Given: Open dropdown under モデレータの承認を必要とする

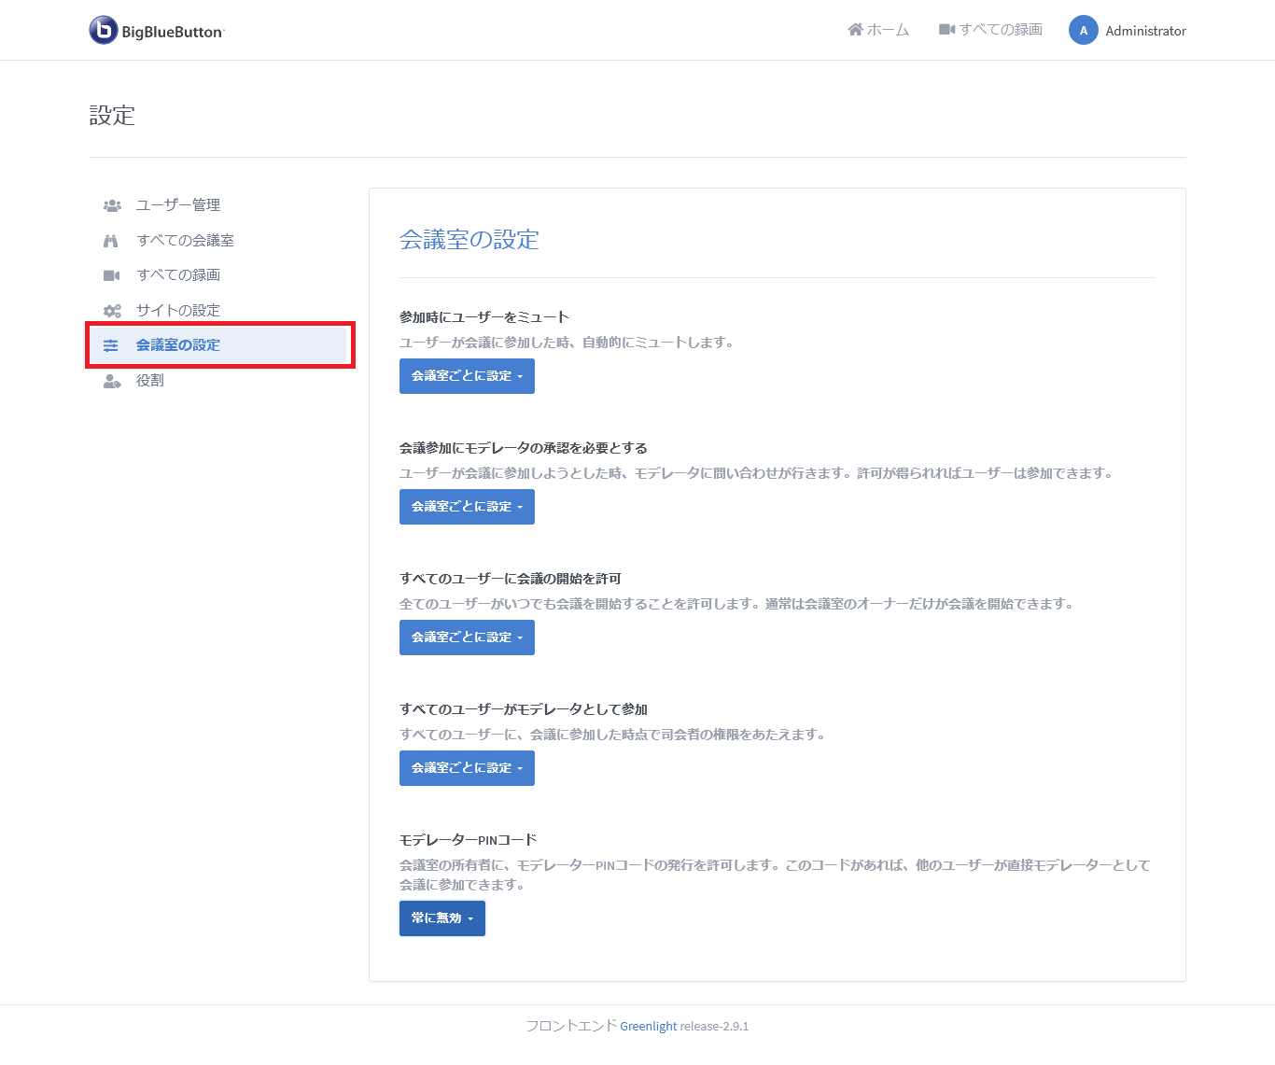Looking at the screenshot, I should (467, 507).
